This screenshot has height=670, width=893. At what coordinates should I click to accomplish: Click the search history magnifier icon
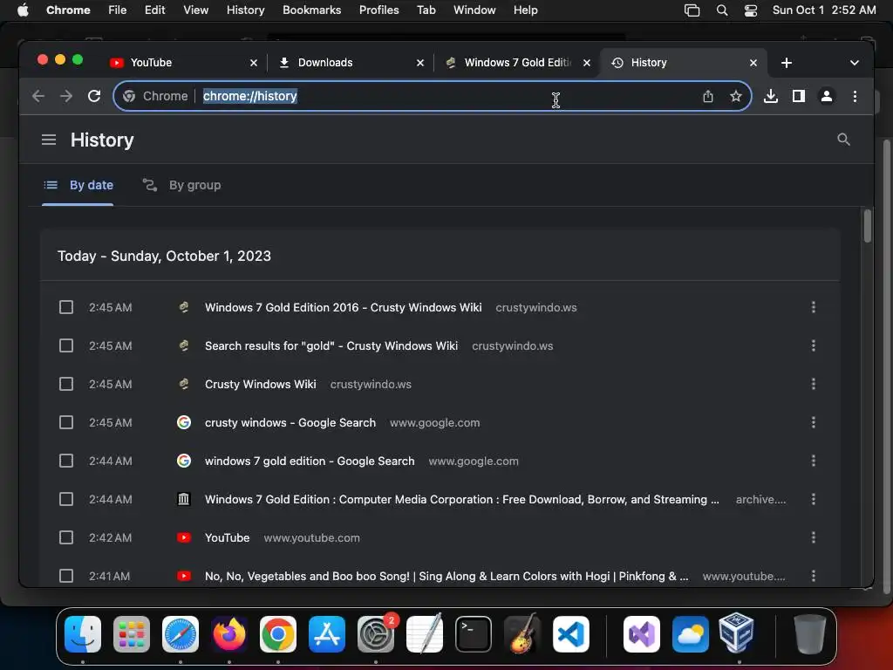(x=843, y=140)
